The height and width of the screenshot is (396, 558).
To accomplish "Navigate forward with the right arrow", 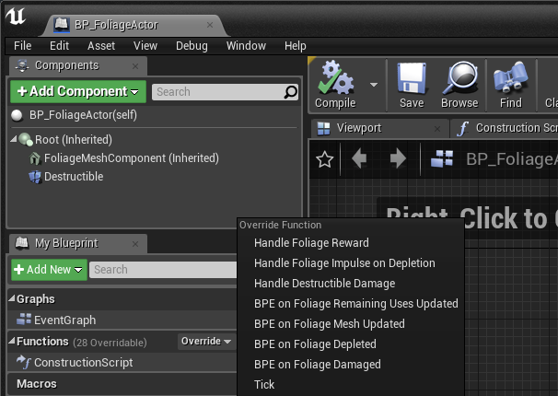I will pos(398,159).
